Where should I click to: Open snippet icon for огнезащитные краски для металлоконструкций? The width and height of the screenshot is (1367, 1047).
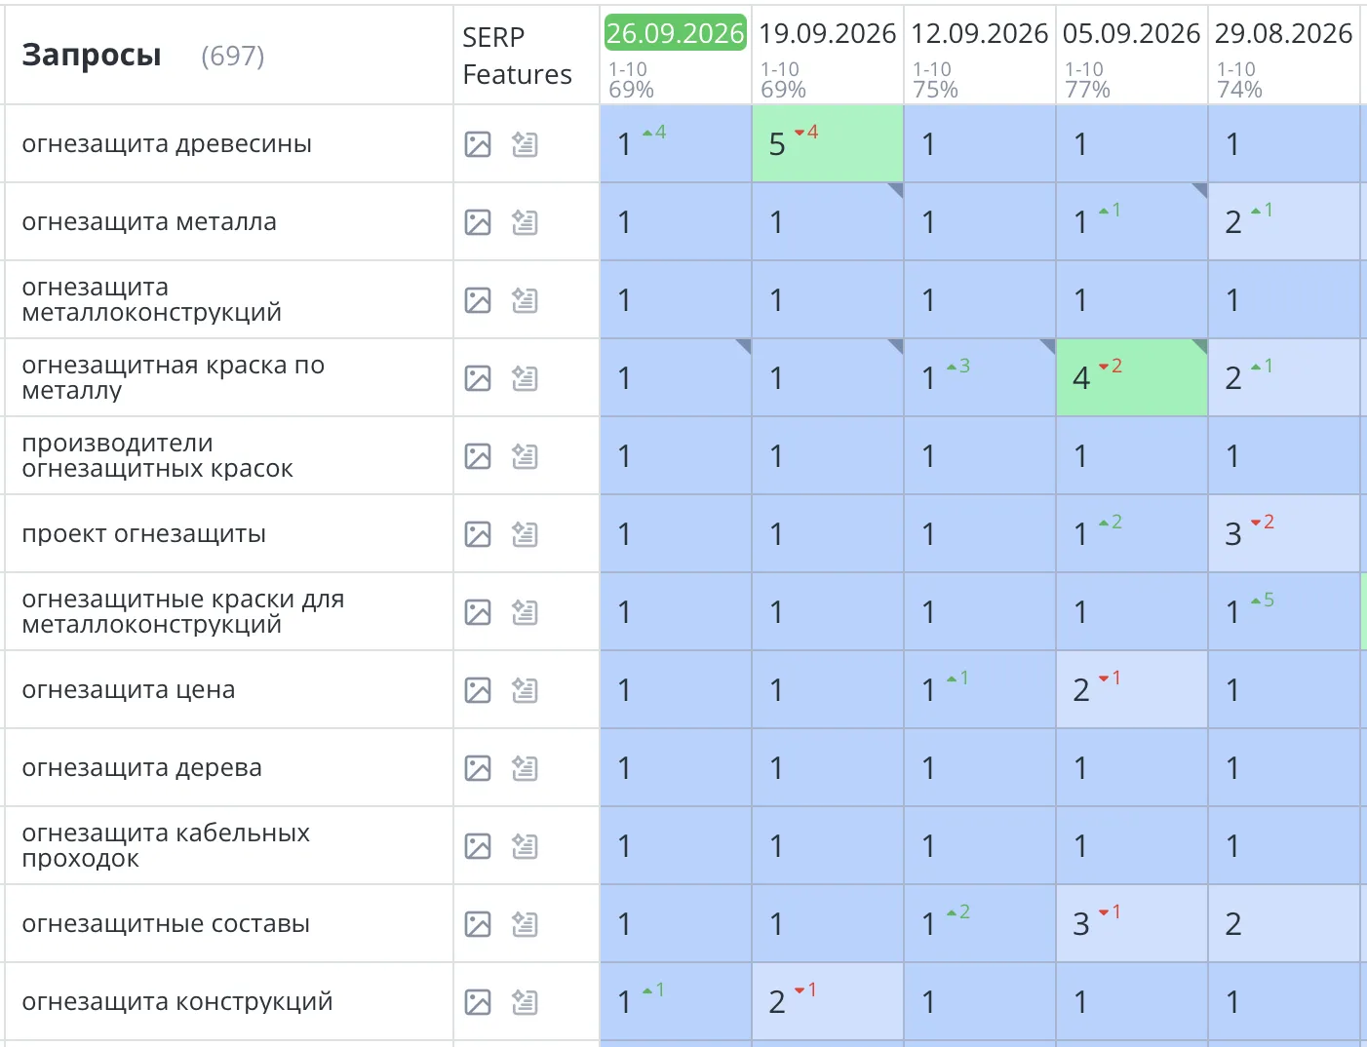(525, 612)
